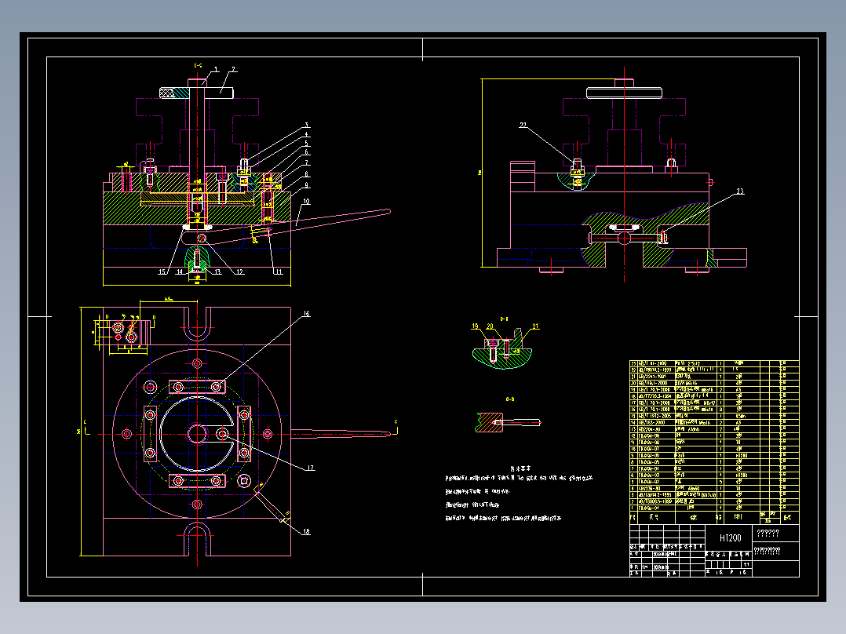Click the HT200 material cell in title block
This screenshot has width=846, height=634.
(x=730, y=538)
